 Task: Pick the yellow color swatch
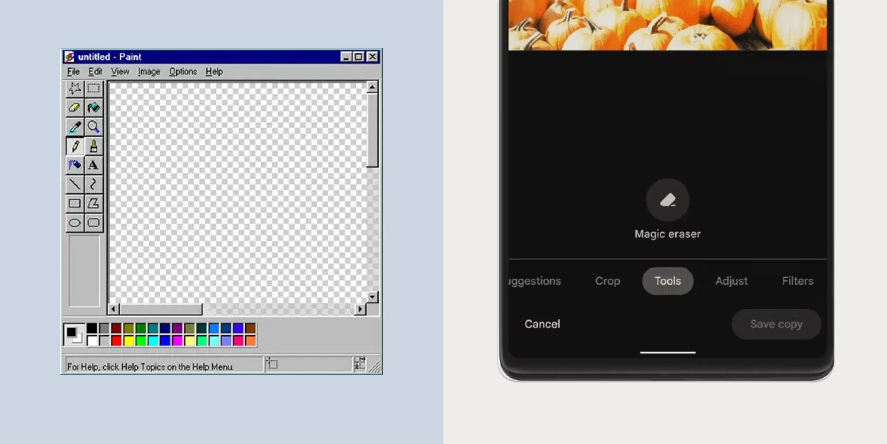pyautogui.click(x=128, y=341)
